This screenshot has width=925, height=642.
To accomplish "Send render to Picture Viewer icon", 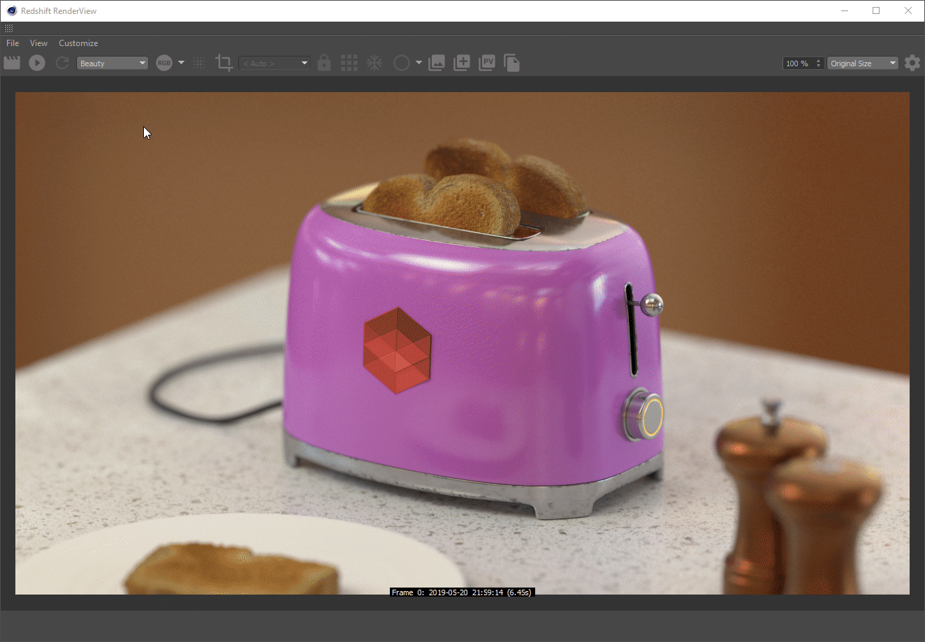I will coord(487,63).
